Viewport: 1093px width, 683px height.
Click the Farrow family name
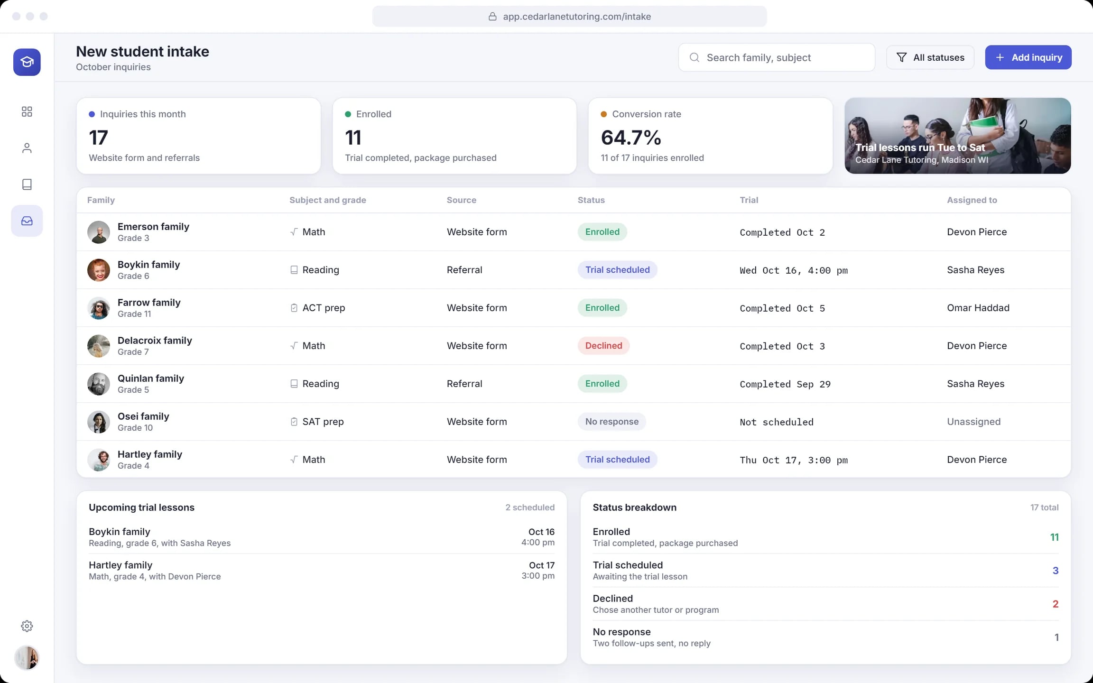[x=149, y=303]
